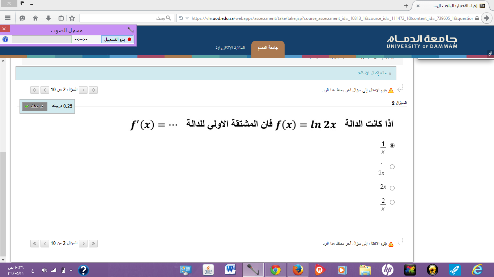Screen dimensions: 494x277
Task: Click the microphone icon in the sound recorder
Action: pos(131,30)
